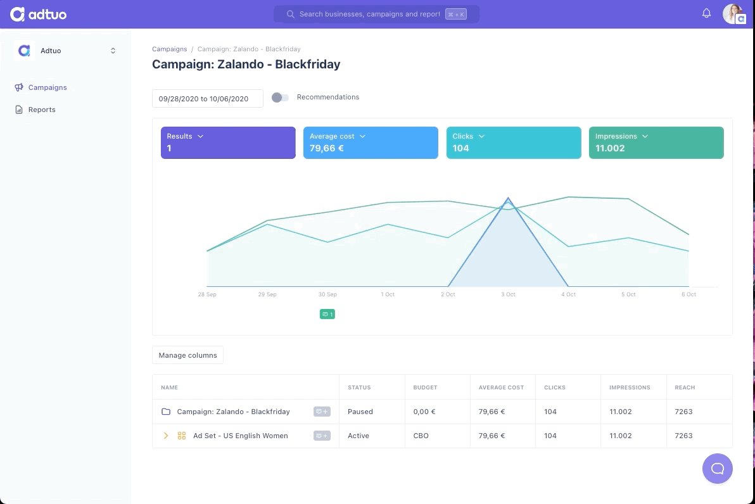Open the notifications bell
The width and height of the screenshot is (755, 504).
pos(706,13)
